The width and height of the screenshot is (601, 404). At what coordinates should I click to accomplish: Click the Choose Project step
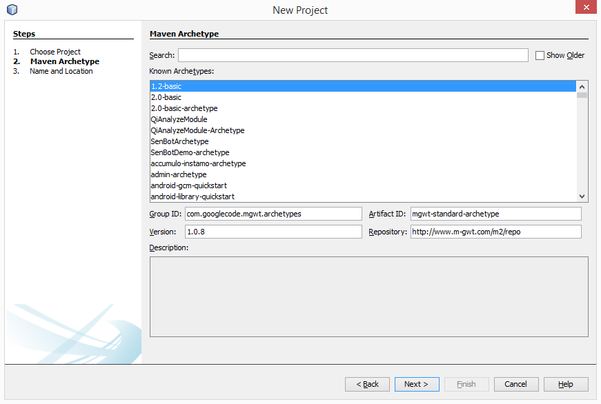55,52
